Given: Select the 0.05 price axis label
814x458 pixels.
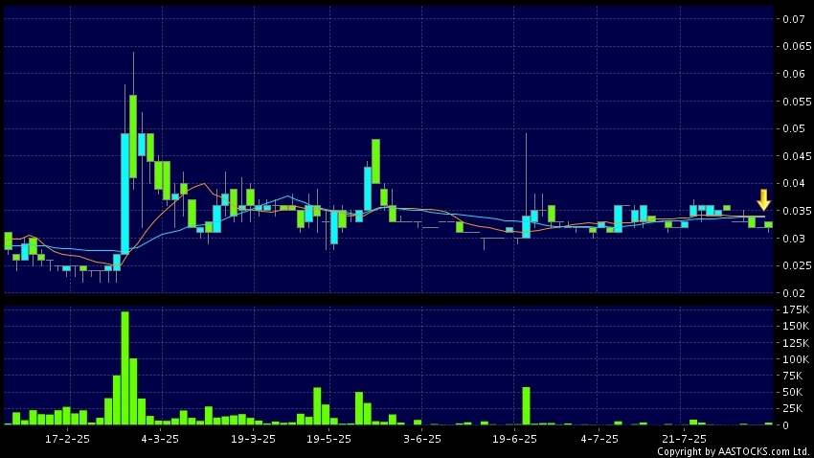Looking at the screenshot, I should pyautogui.click(x=794, y=128).
